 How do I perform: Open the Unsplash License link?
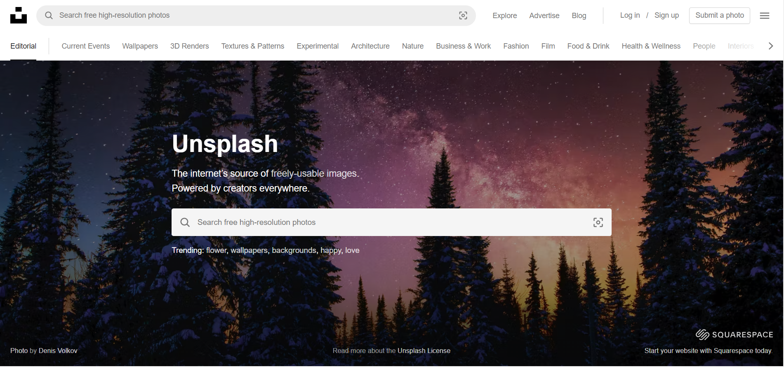pyautogui.click(x=424, y=351)
